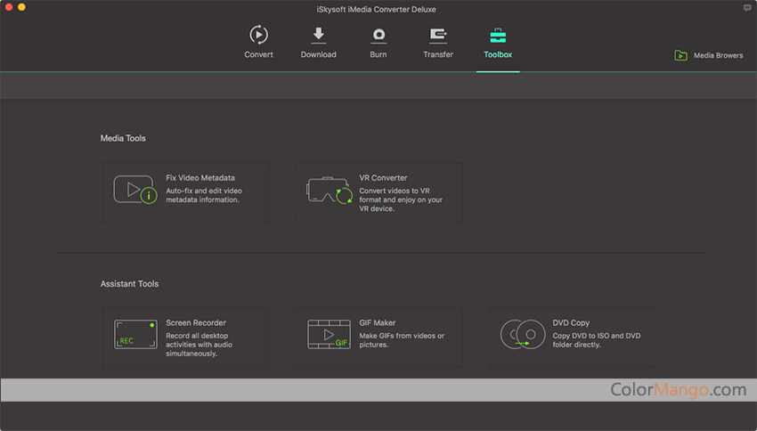Click the Convert icon in top toolbar
The image size is (757, 431).
pyautogui.click(x=259, y=35)
